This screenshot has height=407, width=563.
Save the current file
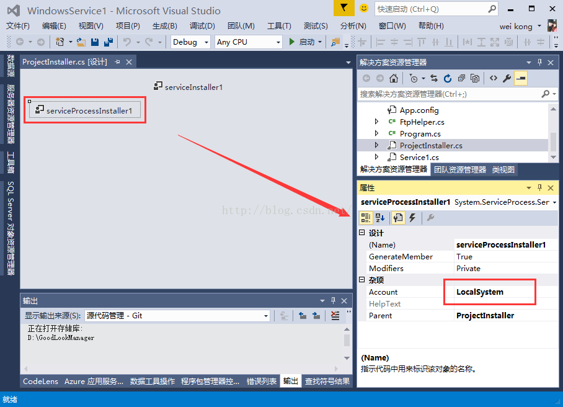point(95,42)
